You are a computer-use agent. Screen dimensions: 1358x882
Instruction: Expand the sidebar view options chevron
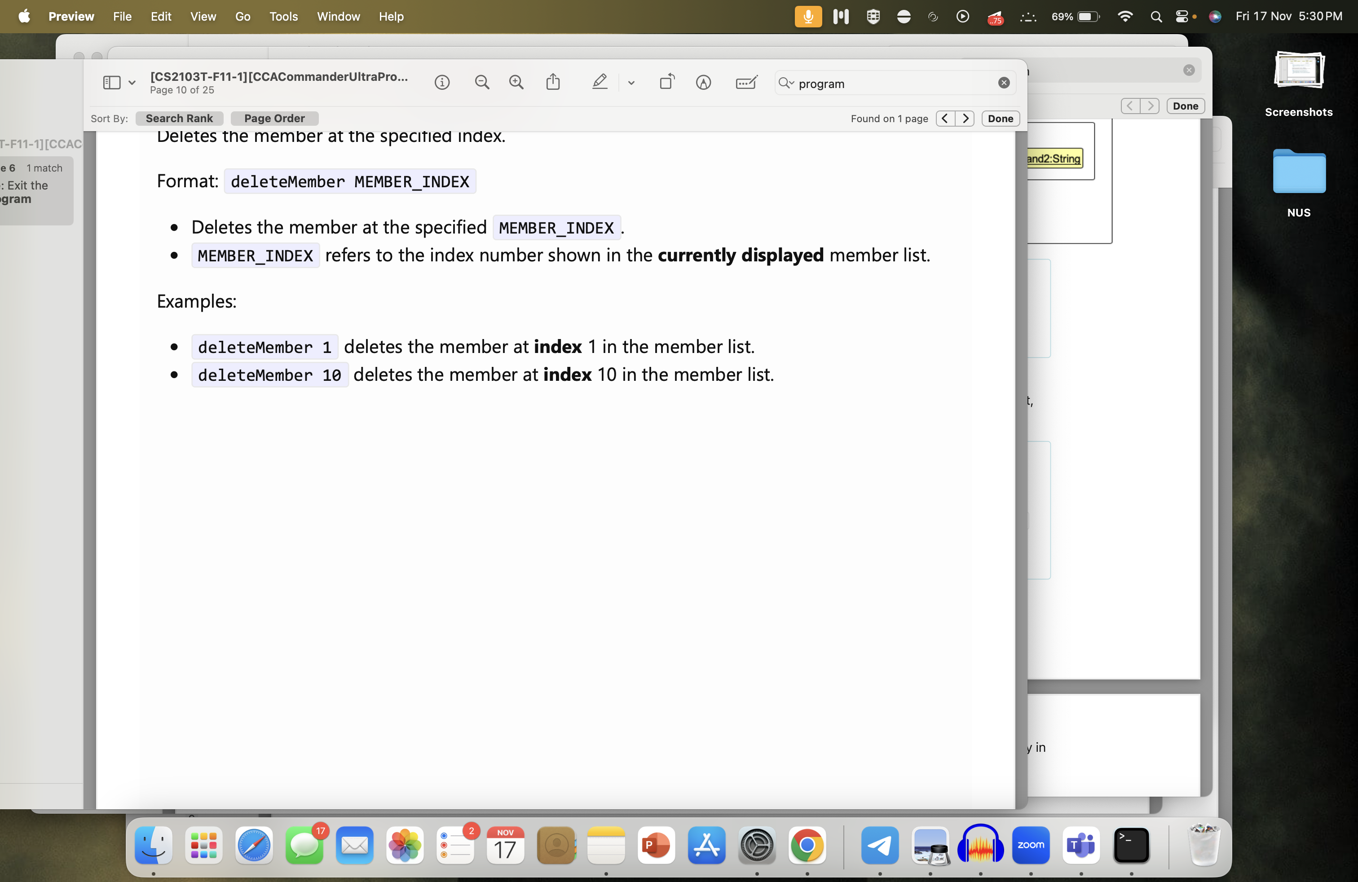(x=132, y=83)
